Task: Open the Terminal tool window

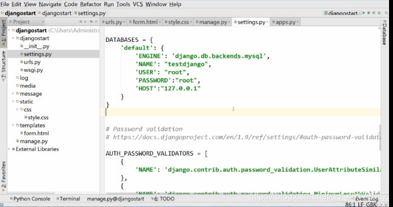Action: [x=68, y=199]
